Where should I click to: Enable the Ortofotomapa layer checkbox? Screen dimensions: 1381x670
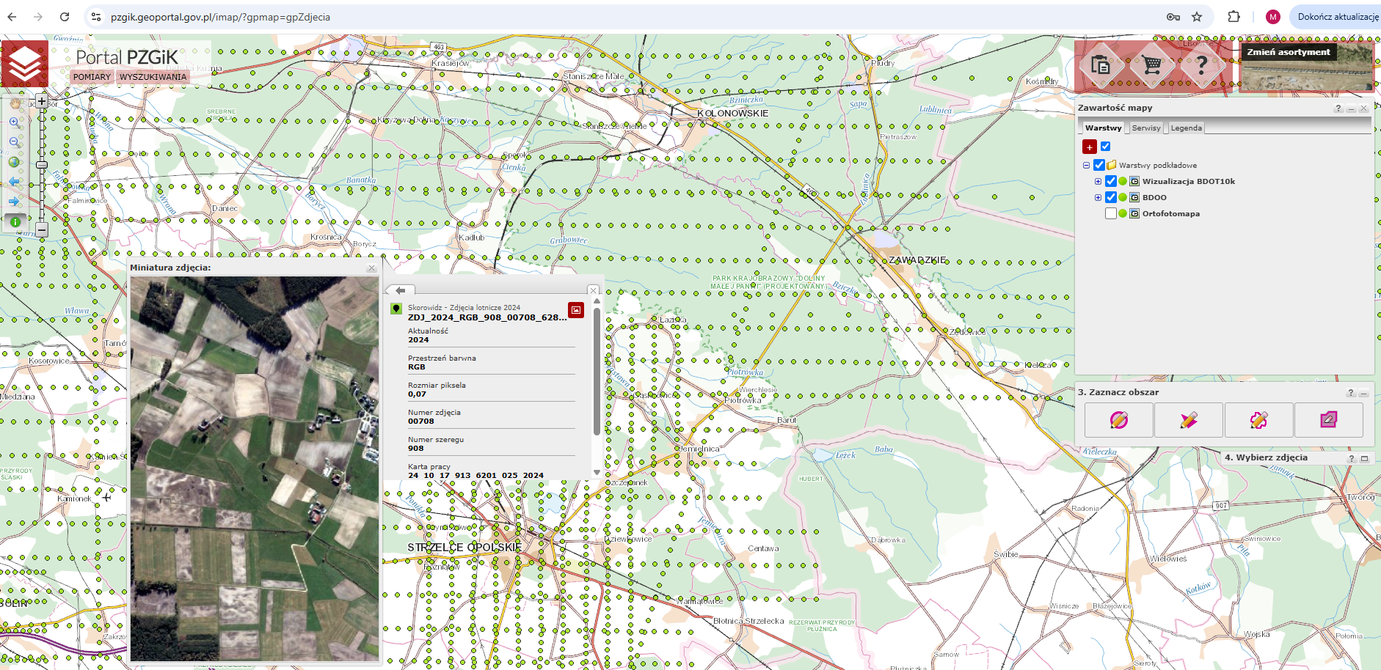[x=1111, y=213]
